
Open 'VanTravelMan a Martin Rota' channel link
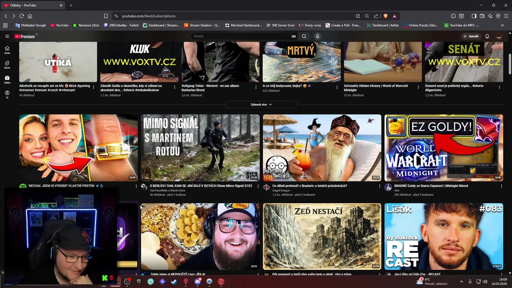[168, 190]
